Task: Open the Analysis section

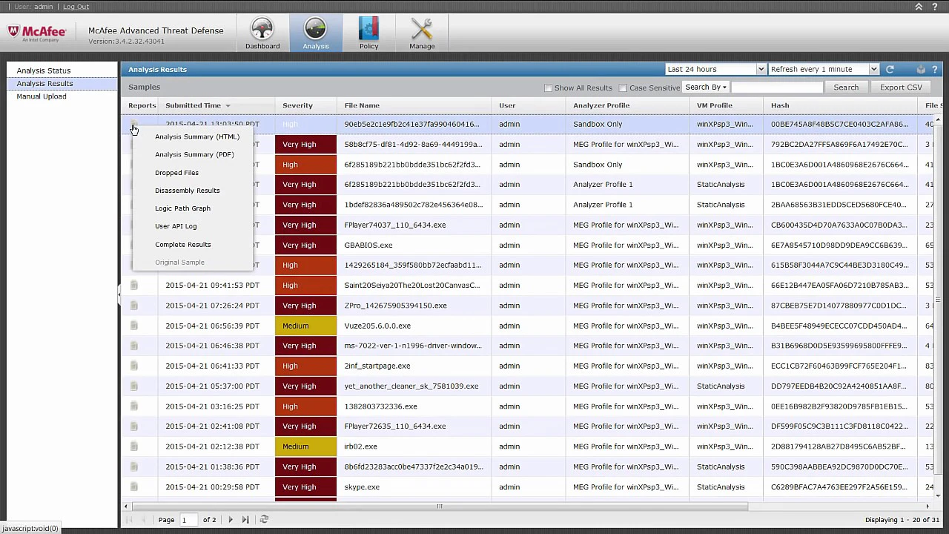Action: point(316,33)
